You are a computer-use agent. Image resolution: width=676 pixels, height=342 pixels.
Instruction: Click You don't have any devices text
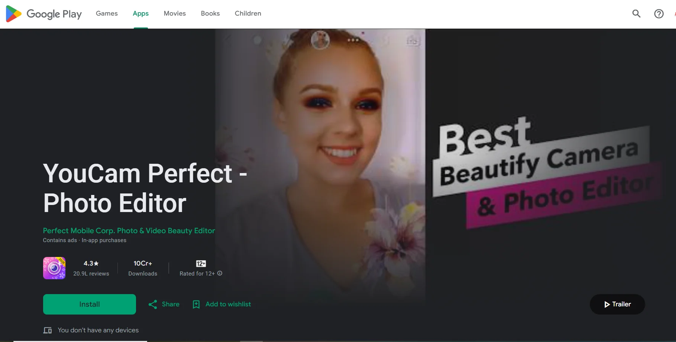click(x=98, y=330)
